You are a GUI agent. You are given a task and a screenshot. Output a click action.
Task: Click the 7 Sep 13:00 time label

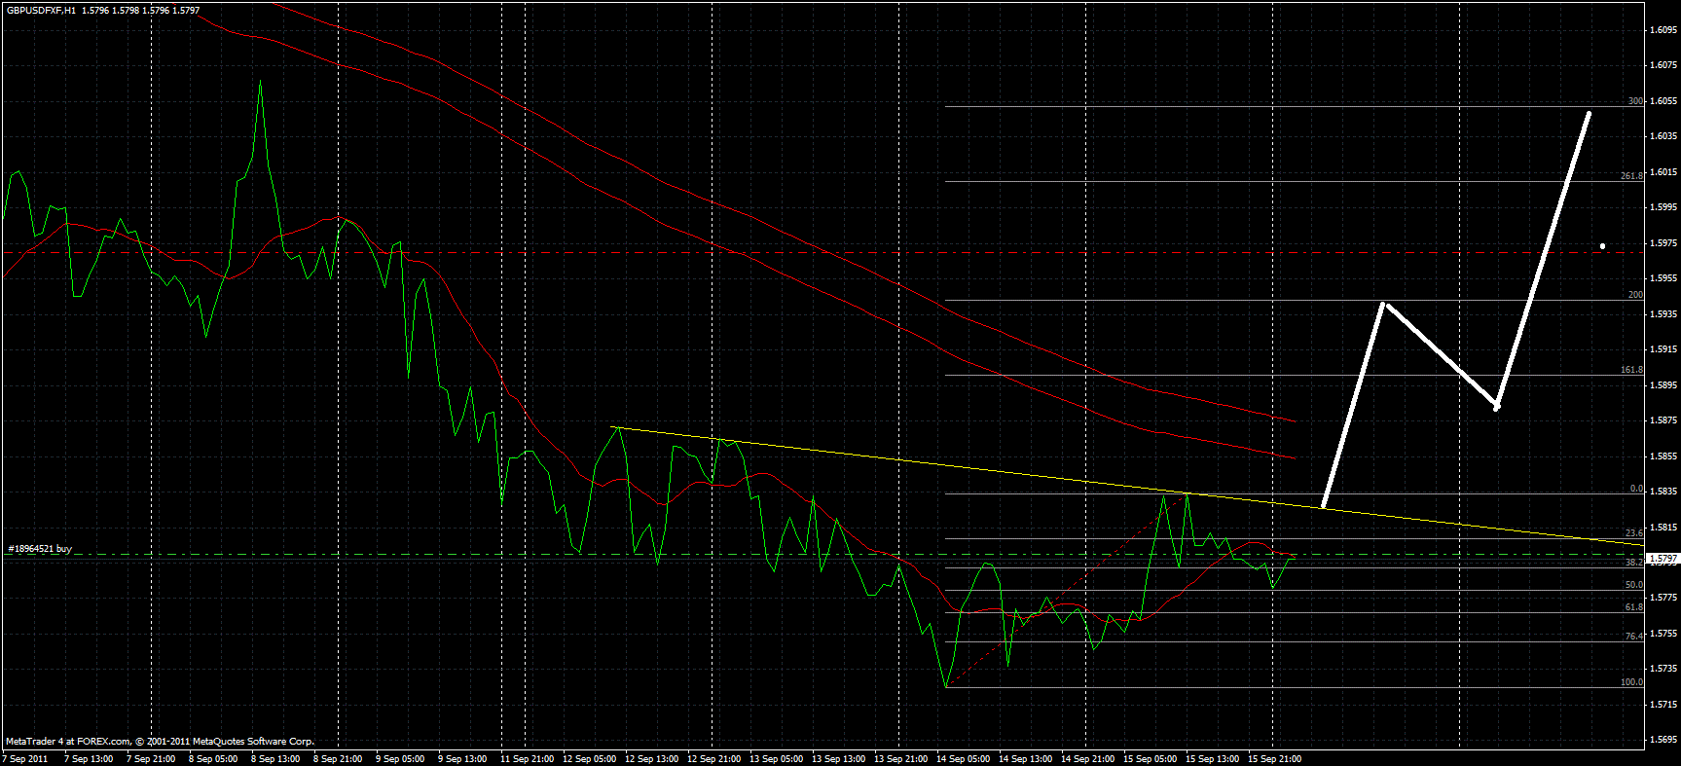pos(89,758)
